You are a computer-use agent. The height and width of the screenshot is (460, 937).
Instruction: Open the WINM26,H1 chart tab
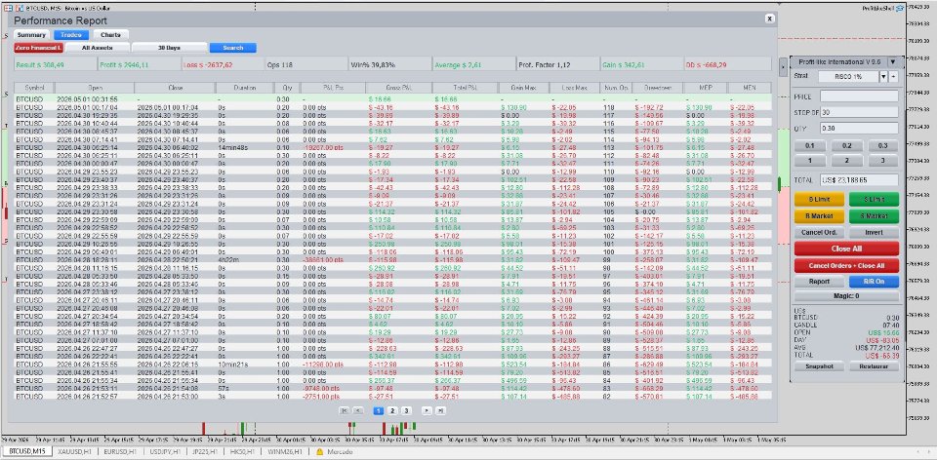(x=284, y=451)
